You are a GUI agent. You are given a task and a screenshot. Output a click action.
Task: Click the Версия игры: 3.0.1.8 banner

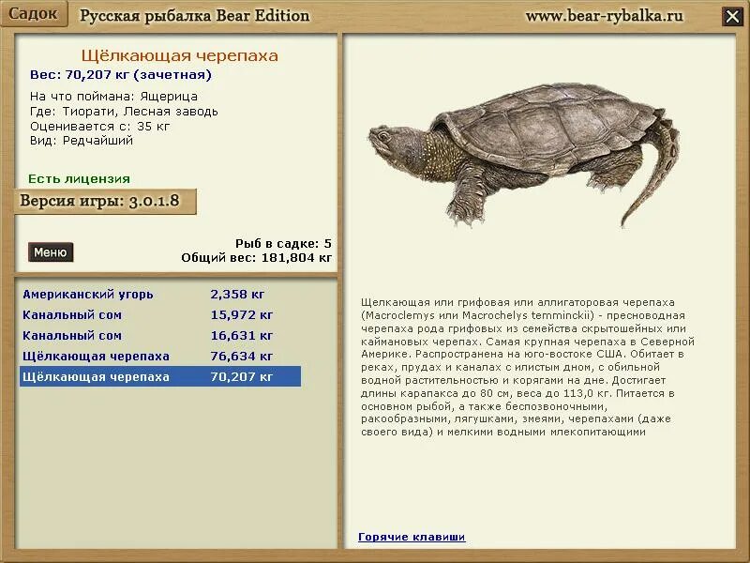click(105, 202)
